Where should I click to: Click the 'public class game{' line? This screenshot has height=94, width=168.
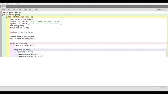coord(11,15)
